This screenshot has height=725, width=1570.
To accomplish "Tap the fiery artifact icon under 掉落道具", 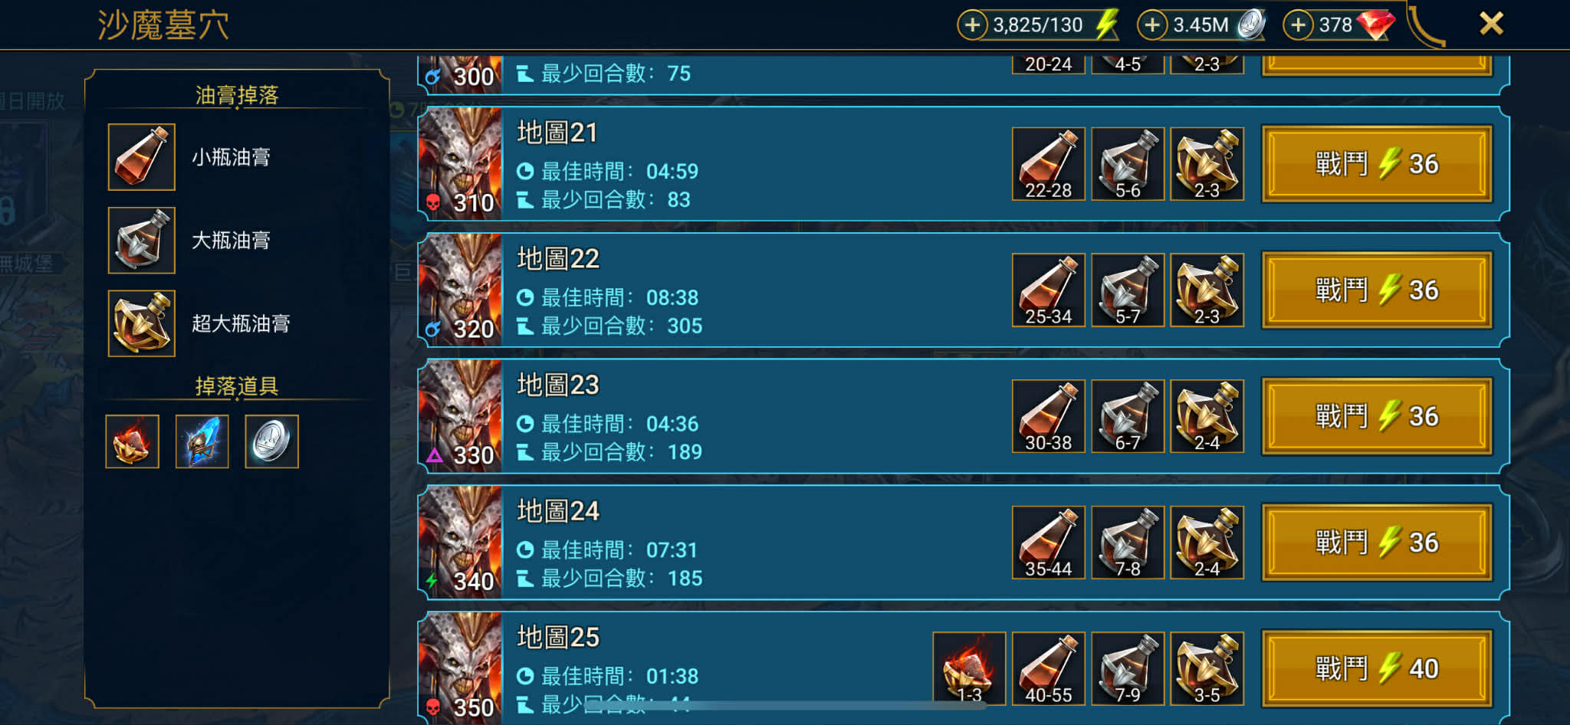I will [x=133, y=441].
